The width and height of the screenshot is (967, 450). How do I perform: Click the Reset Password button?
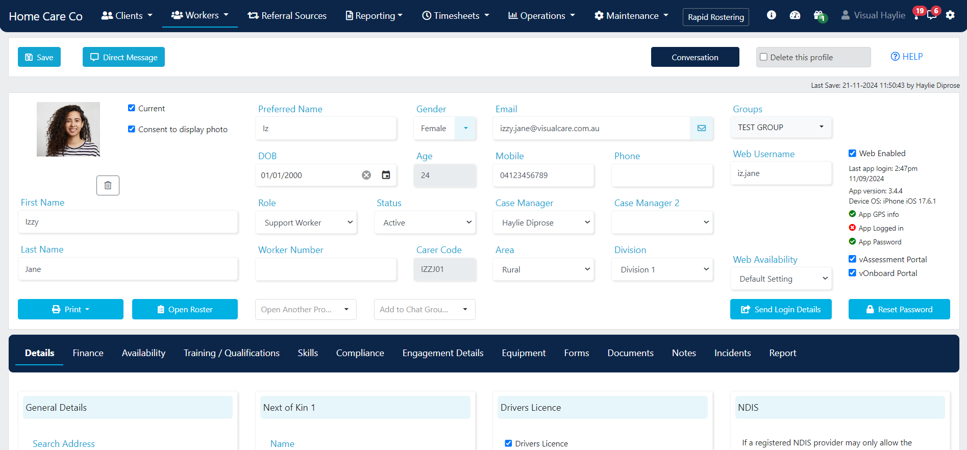899,309
